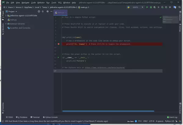
Task: Select Scratches and Consoles in Project tree
Action: [19, 28]
